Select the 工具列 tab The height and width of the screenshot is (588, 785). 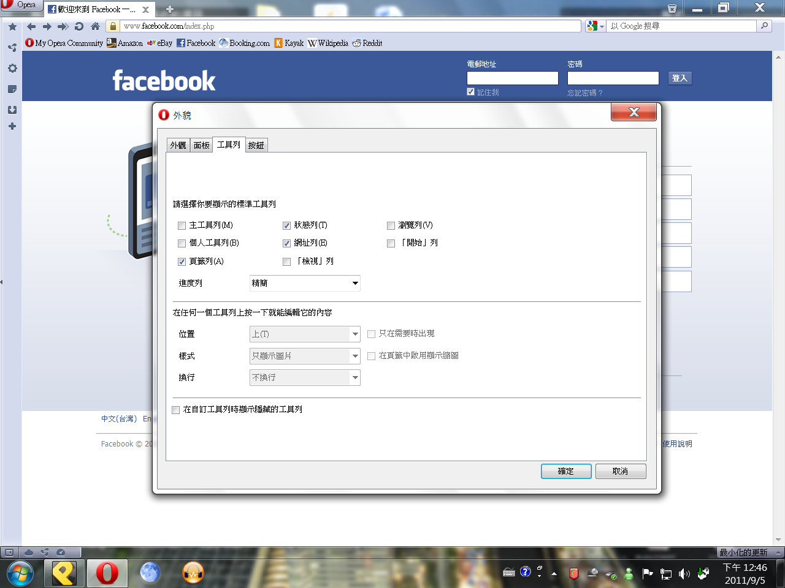coord(229,145)
